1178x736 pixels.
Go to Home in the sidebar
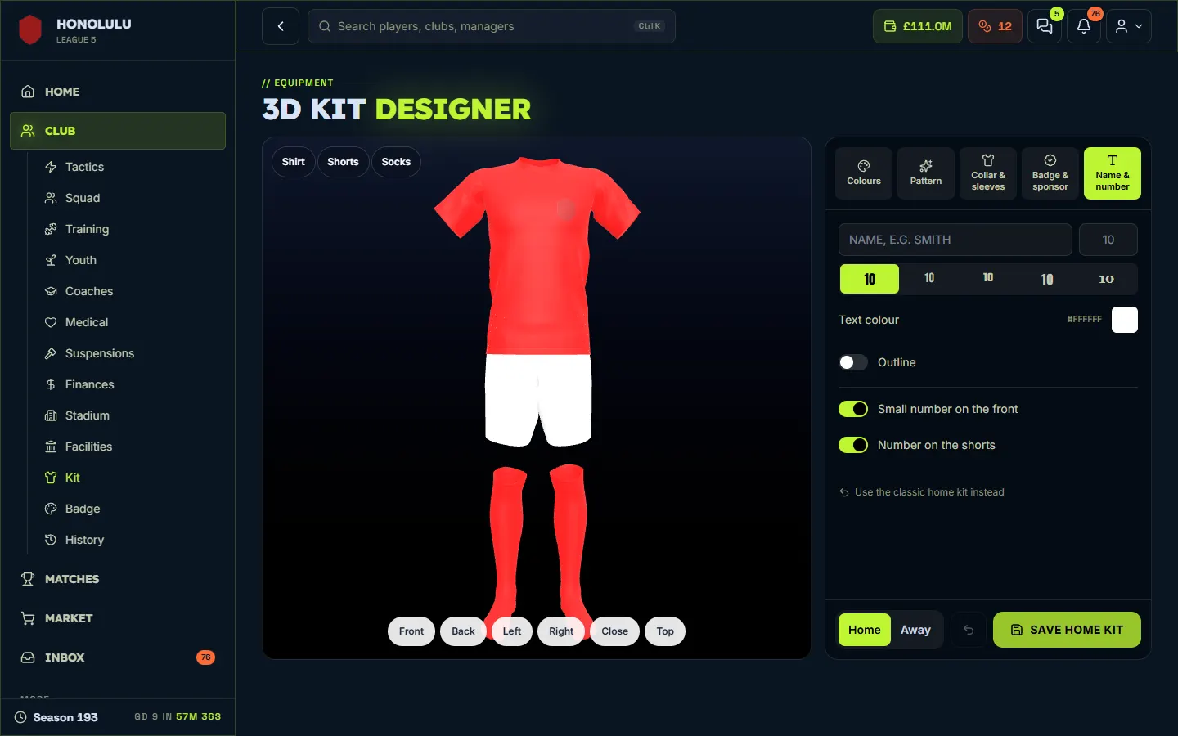[118, 92]
